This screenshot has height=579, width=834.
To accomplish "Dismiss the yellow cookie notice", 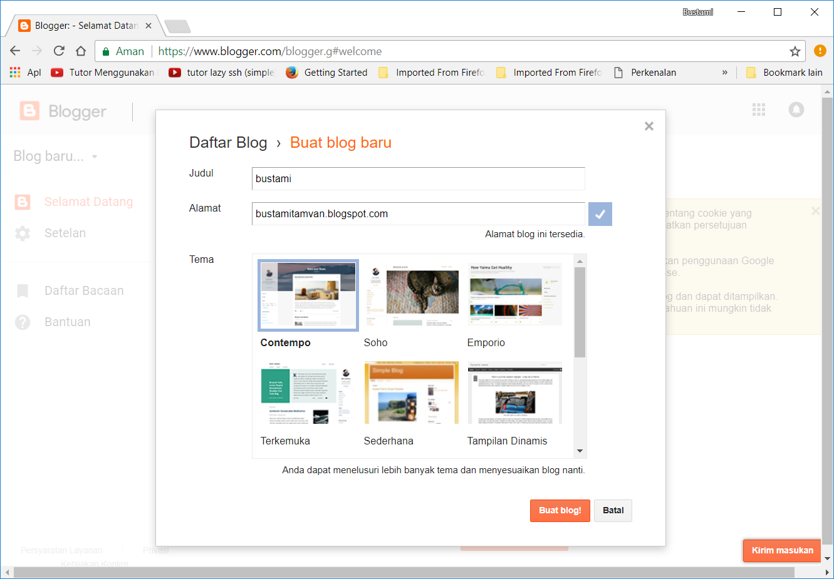I will [x=815, y=212].
